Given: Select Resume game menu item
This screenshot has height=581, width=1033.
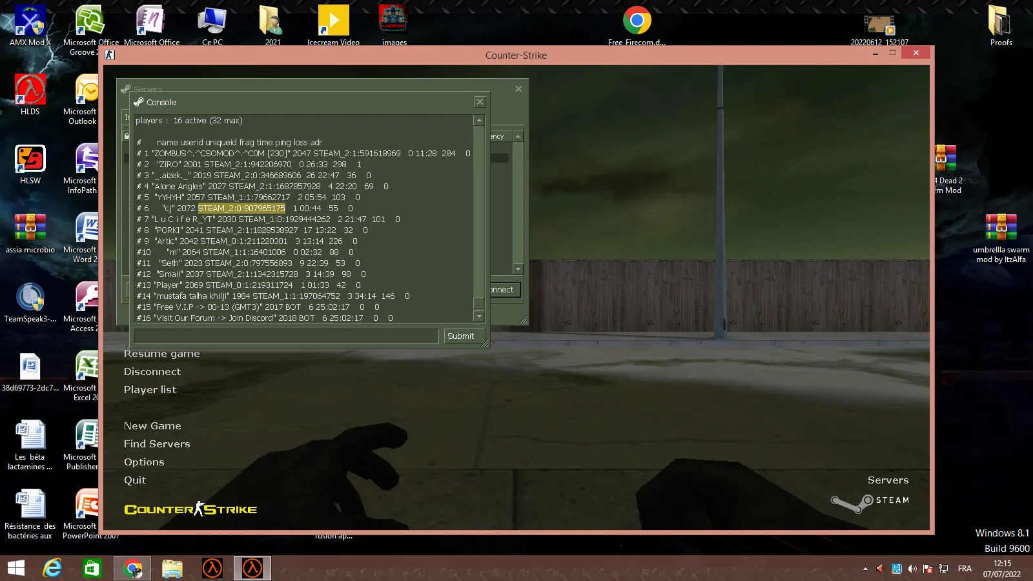Looking at the screenshot, I should [x=162, y=354].
